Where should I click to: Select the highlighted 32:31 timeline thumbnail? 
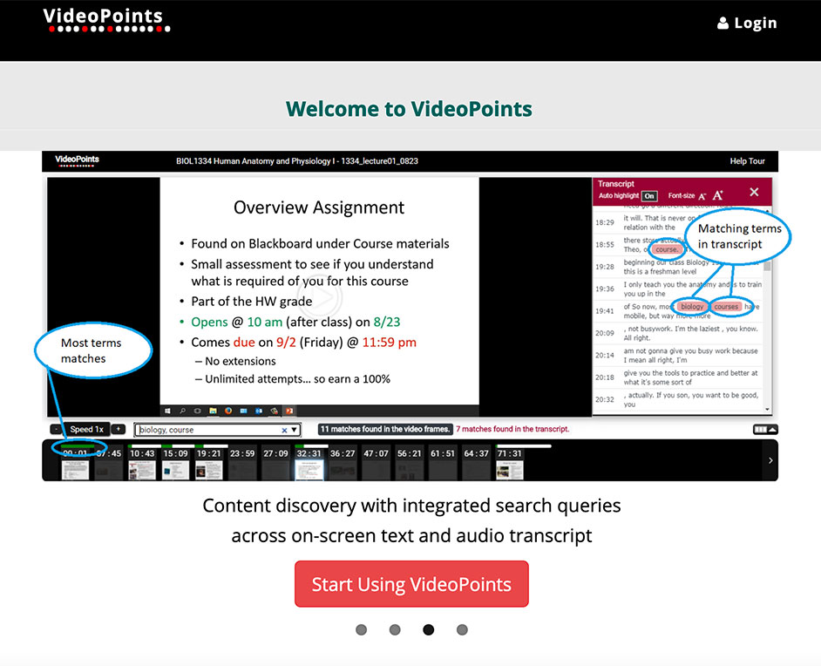[309, 463]
